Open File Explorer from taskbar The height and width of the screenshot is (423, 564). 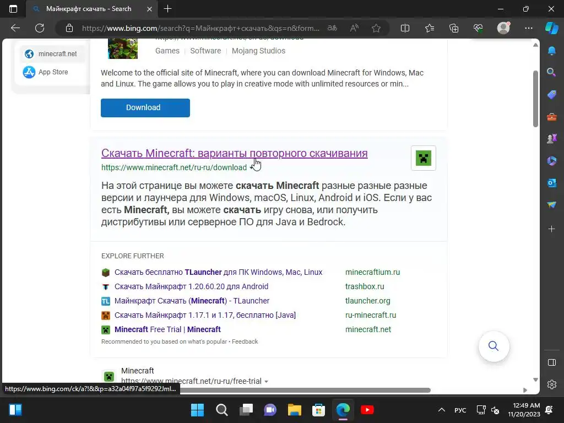tap(294, 410)
